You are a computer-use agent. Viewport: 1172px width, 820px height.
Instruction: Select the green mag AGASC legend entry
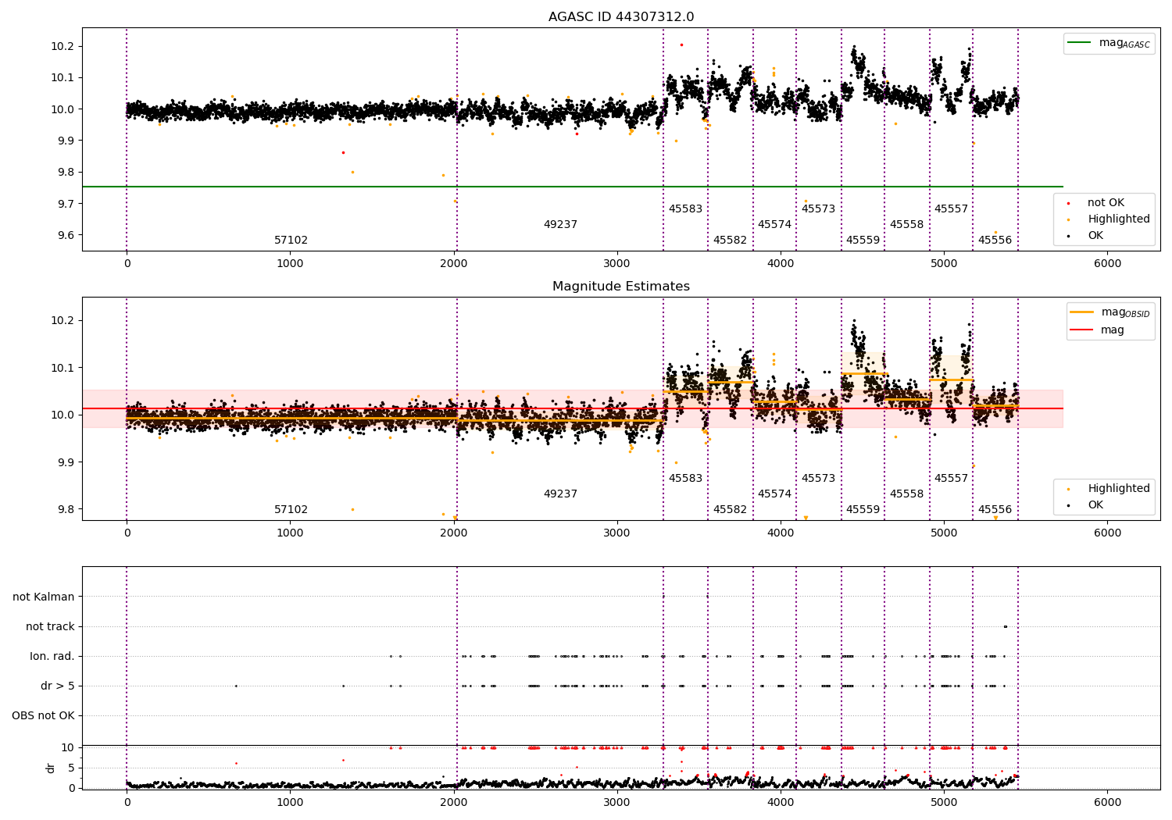click(x=1109, y=43)
